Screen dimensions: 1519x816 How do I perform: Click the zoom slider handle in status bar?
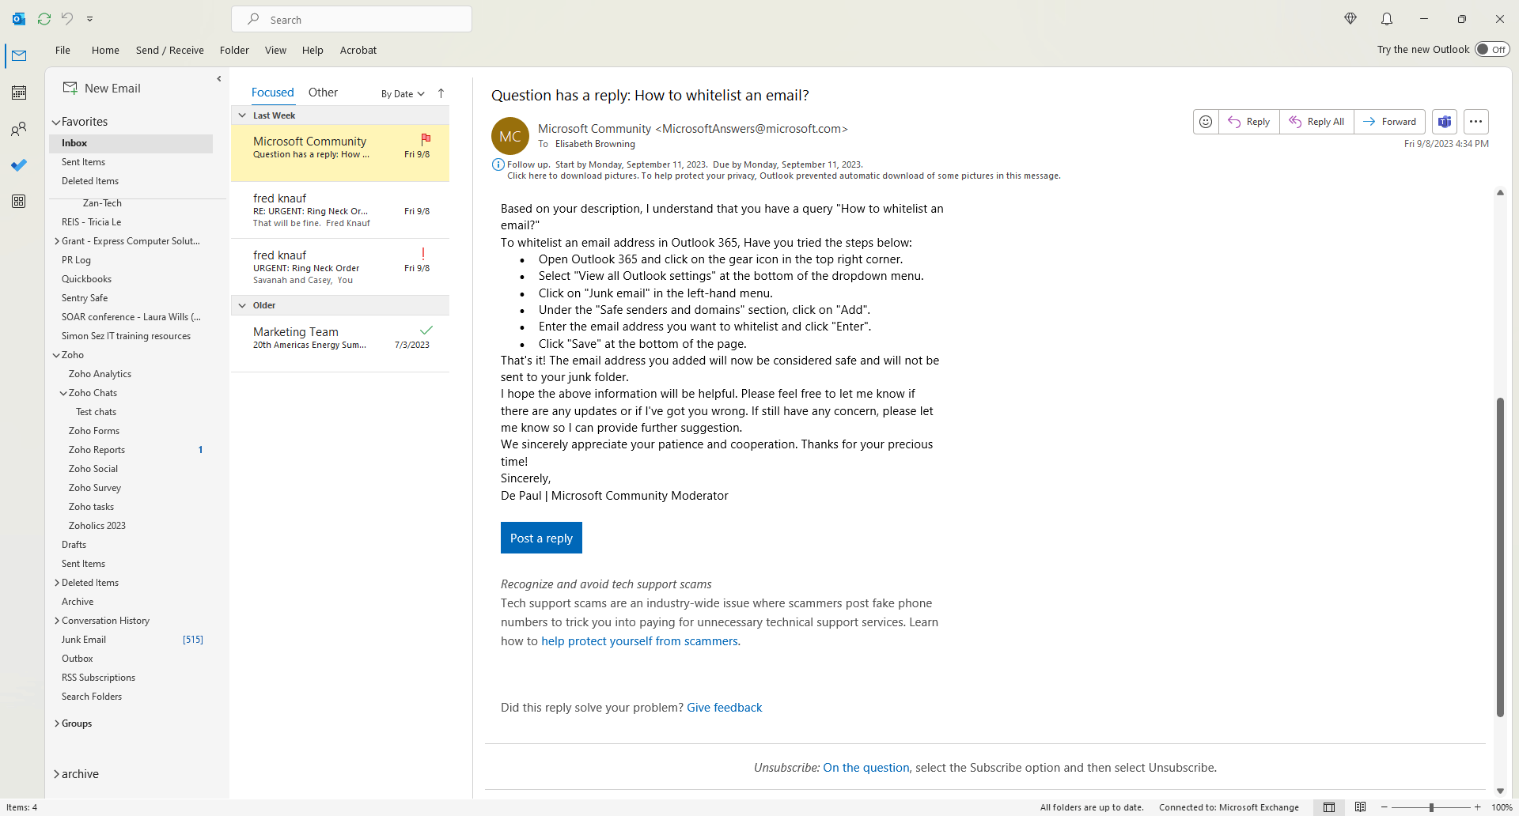(1431, 807)
